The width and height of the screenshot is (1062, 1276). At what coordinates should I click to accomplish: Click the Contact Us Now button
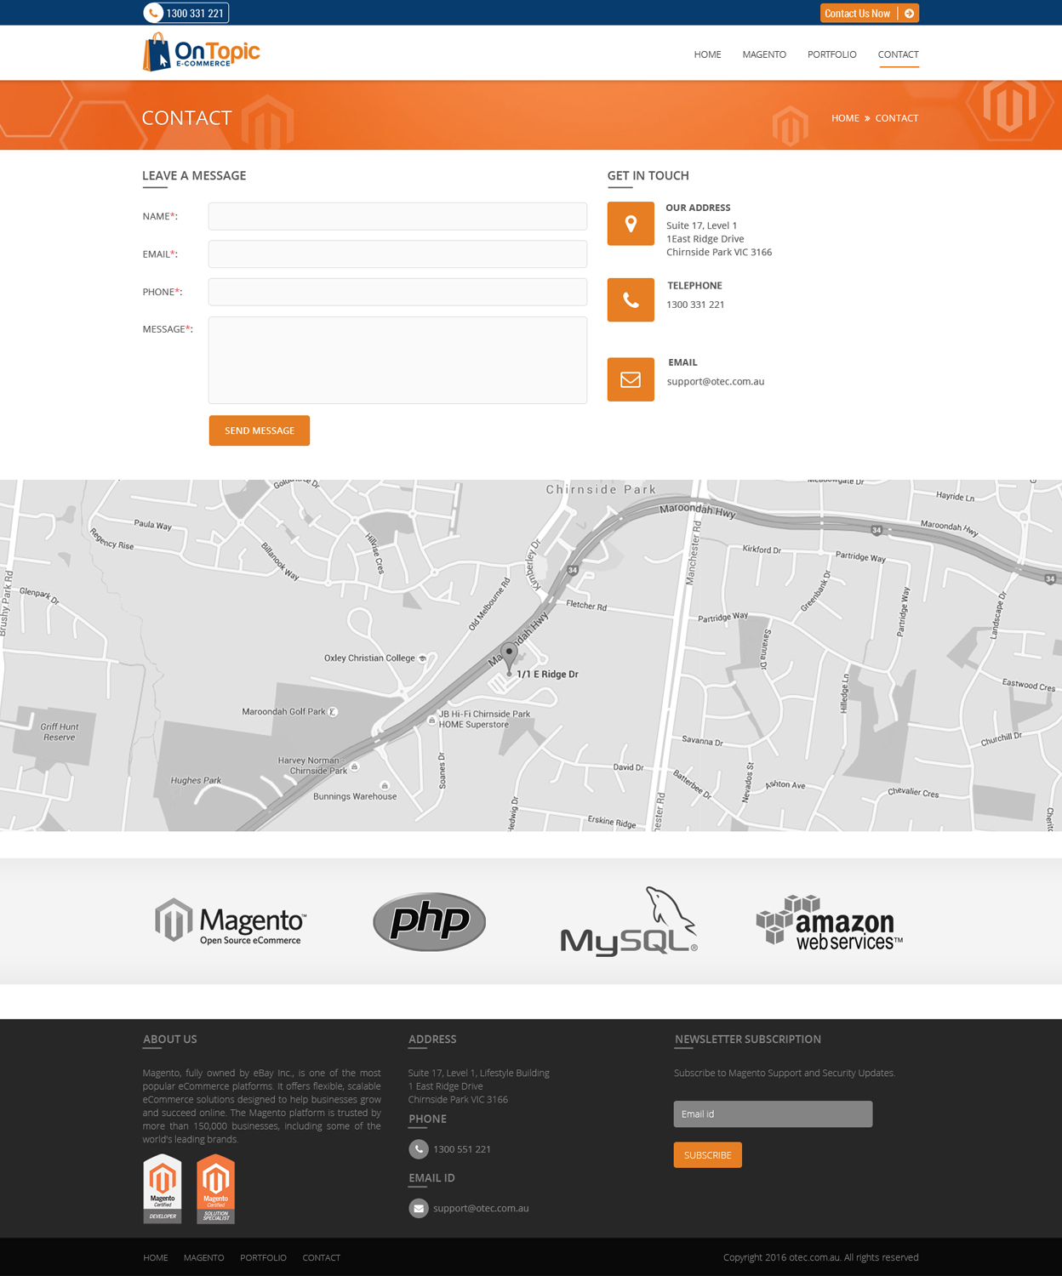pyautogui.click(x=870, y=13)
